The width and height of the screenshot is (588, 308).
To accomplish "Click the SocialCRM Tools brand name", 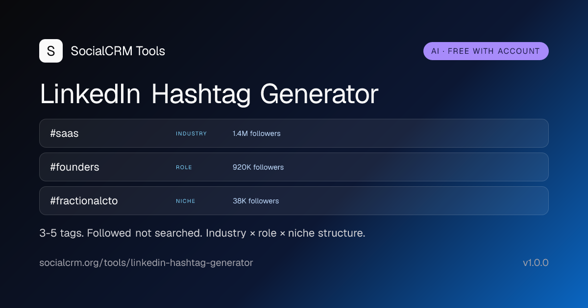I will 118,51.
